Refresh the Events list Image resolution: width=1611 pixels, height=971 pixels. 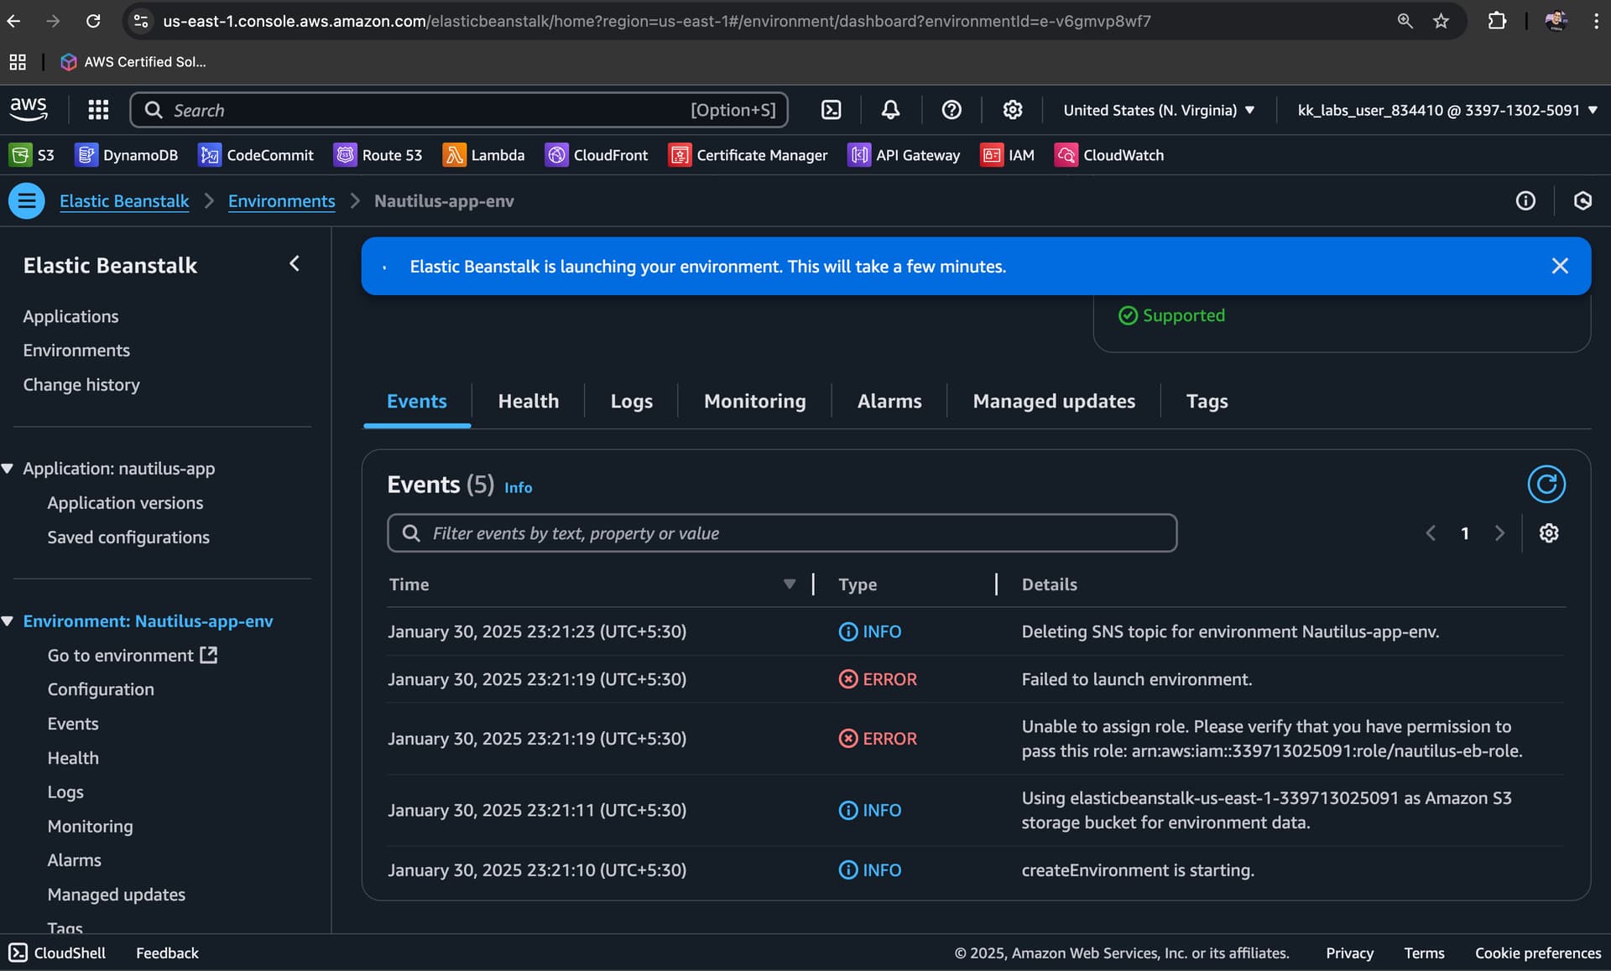point(1546,485)
